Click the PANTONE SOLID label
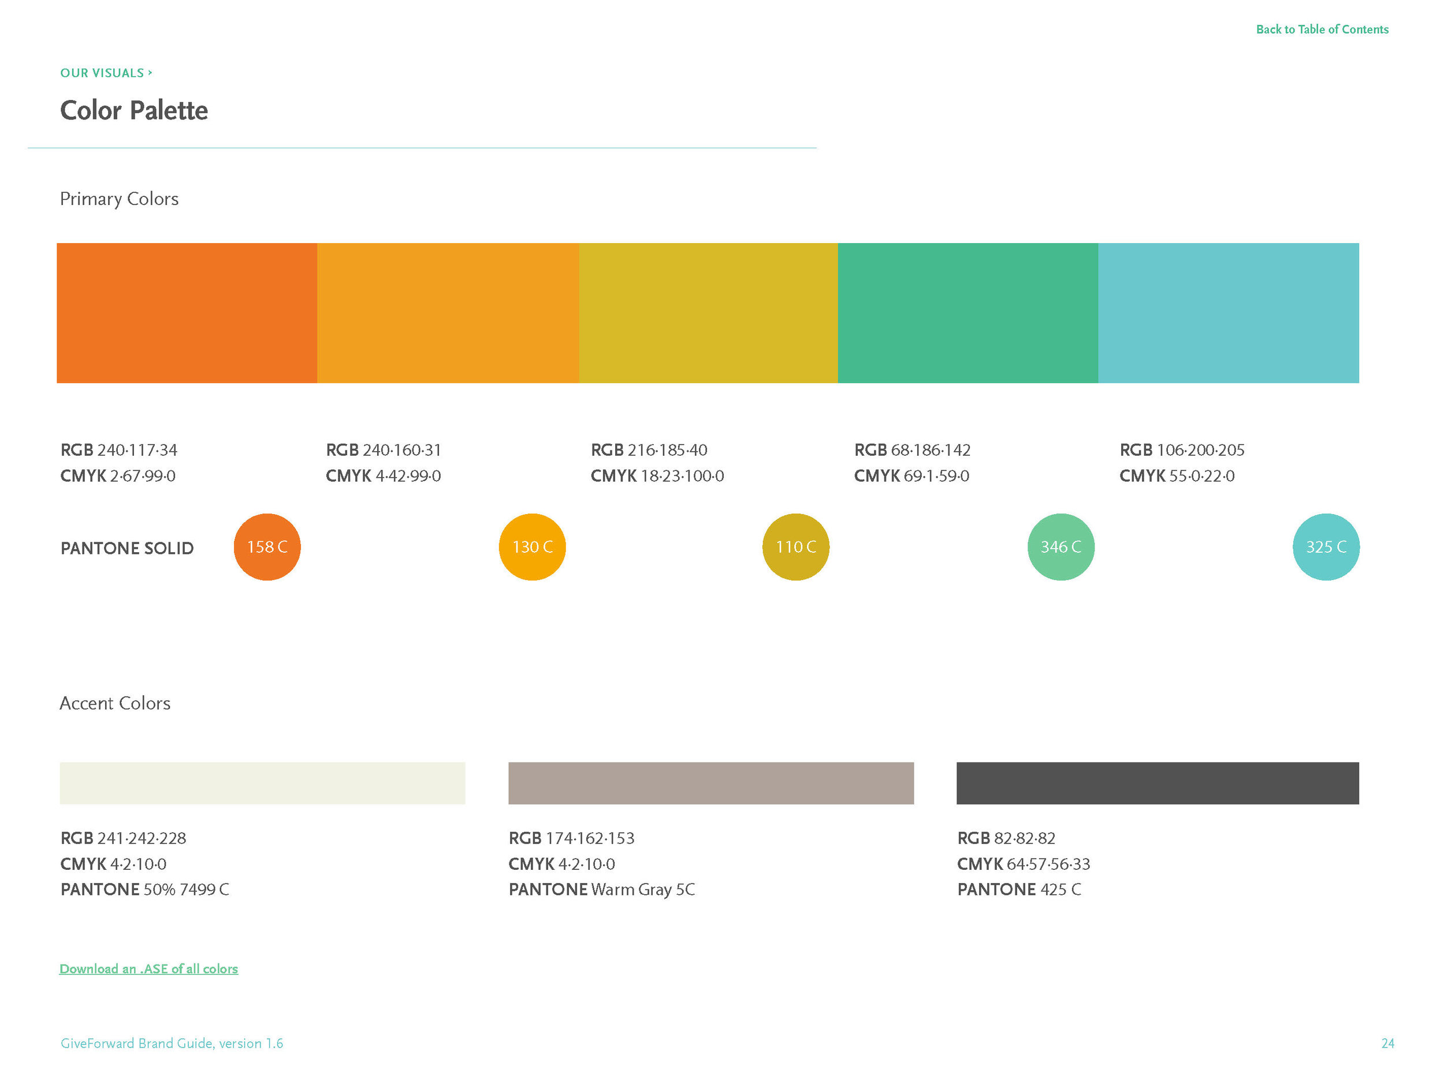 127,548
